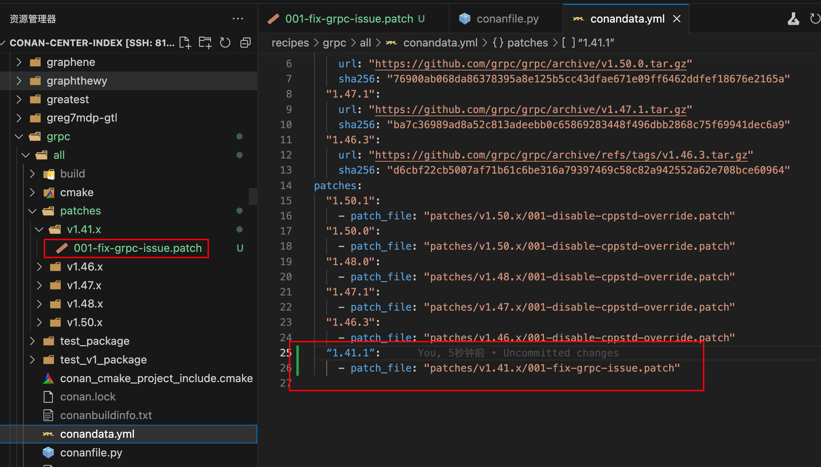The height and width of the screenshot is (467, 821).
Task: Expand the v1.48.x patches folder
Action: click(x=129, y=304)
